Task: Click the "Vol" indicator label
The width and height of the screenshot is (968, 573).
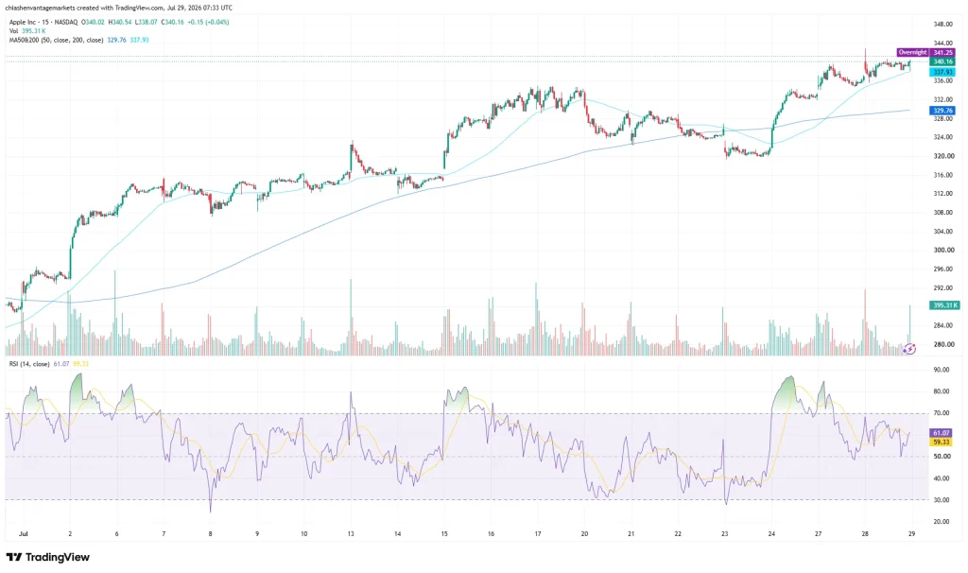Action: coord(13,31)
